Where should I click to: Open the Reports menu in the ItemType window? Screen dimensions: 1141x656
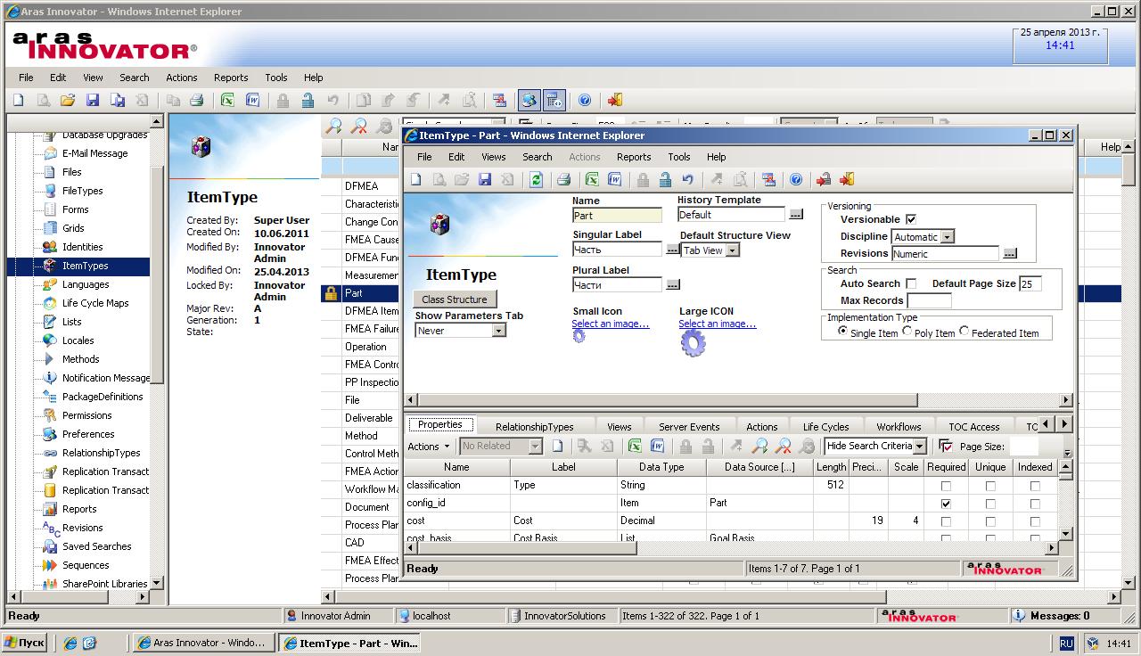pyautogui.click(x=634, y=157)
